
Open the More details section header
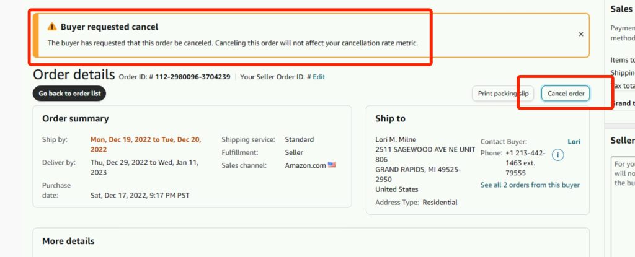68,241
